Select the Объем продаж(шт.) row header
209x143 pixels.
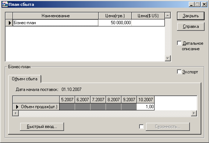point(36,107)
